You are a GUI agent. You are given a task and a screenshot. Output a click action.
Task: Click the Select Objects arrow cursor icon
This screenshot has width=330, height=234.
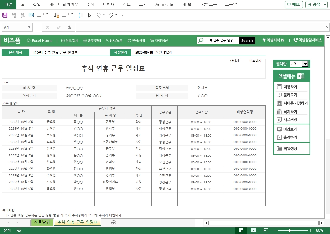pyautogui.click(x=90, y=15)
